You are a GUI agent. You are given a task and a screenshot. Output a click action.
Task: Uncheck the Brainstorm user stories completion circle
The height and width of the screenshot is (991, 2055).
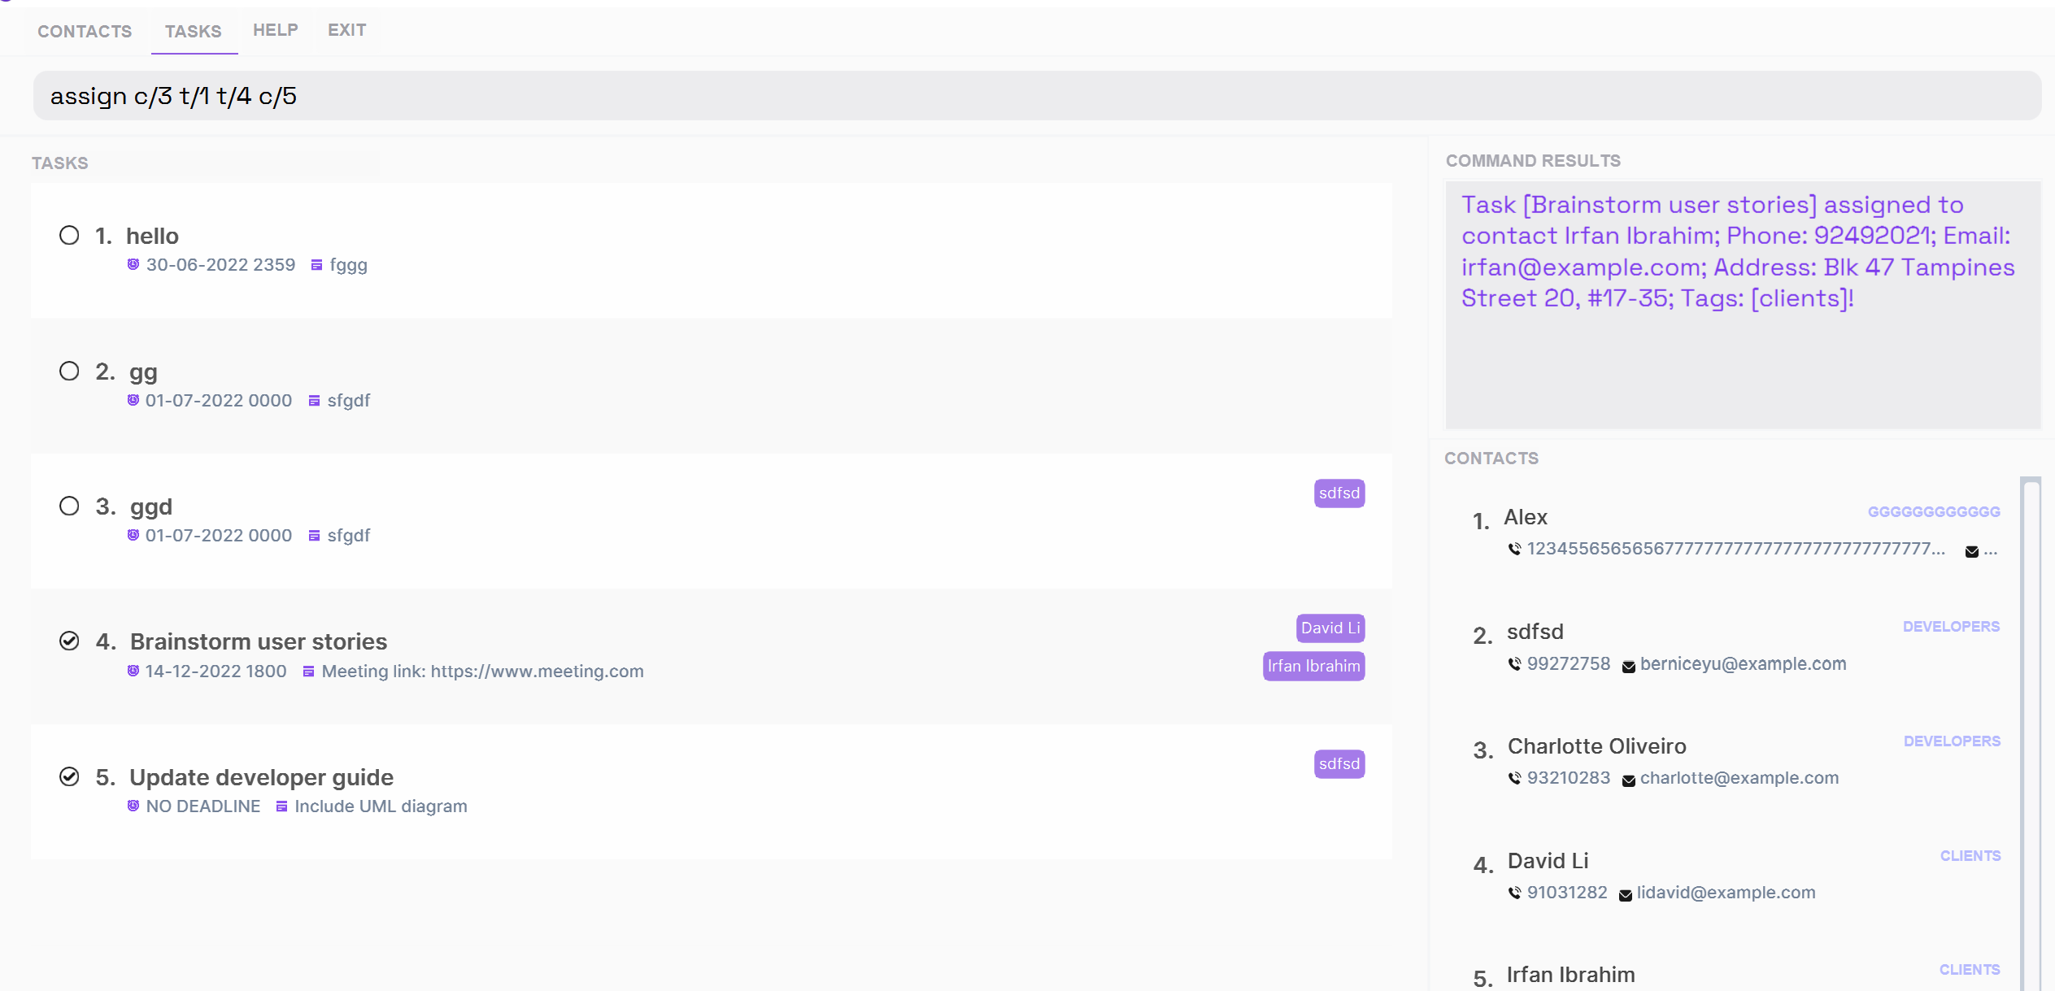click(x=69, y=641)
